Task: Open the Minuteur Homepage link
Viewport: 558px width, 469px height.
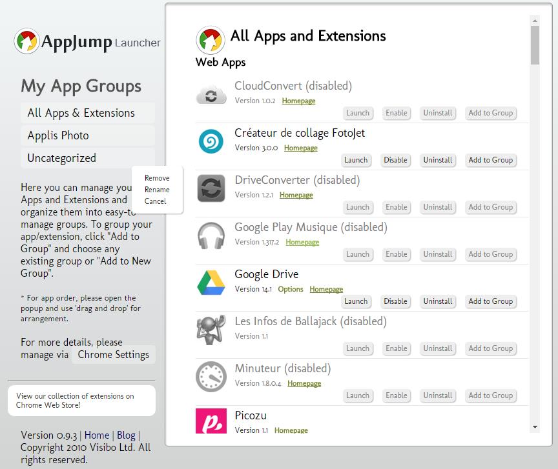Action: point(304,383)
